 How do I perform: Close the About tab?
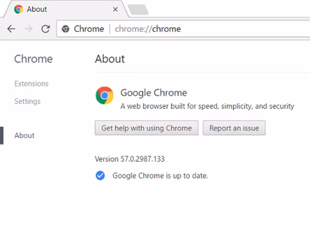click(115, 9)
